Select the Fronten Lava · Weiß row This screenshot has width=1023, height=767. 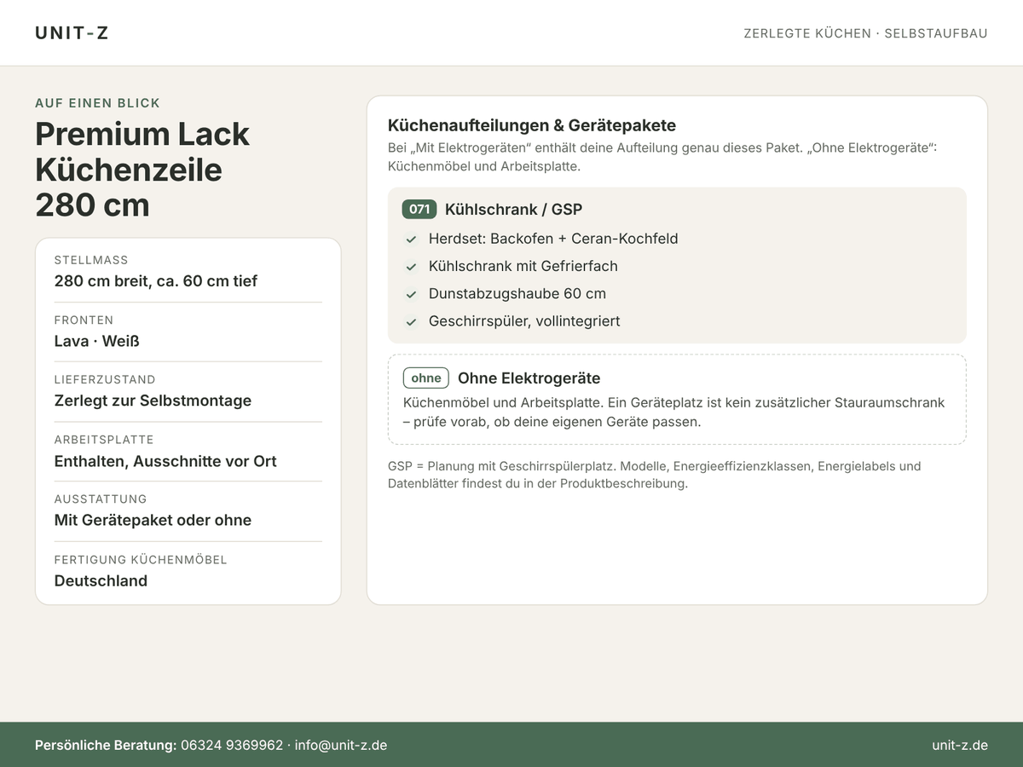tap(188, 332)
